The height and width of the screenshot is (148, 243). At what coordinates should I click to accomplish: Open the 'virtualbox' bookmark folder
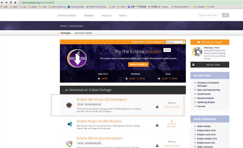coord(199,7)
